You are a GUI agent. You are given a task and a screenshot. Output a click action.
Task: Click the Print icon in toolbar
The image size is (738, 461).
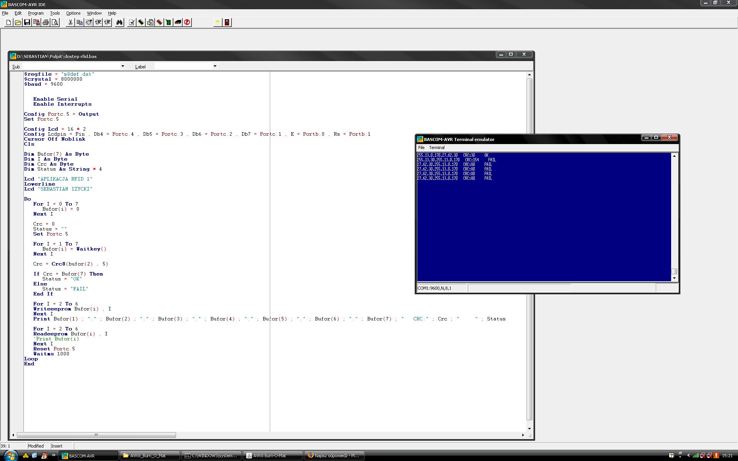tap(46, 22)
